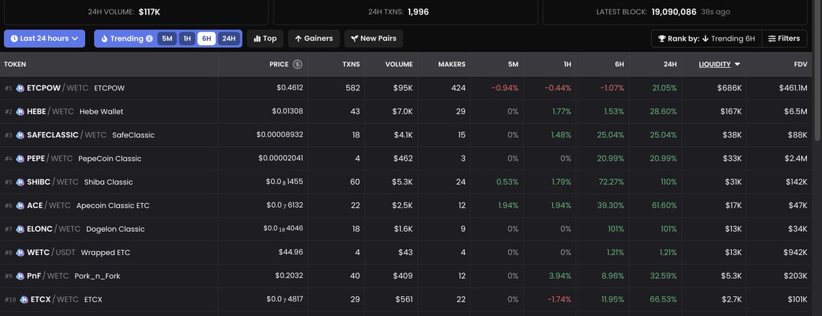The height and width of the screenshot is (316, 822).
Task: Switch to the Gainers view
Action: click(x=314, y=38)
